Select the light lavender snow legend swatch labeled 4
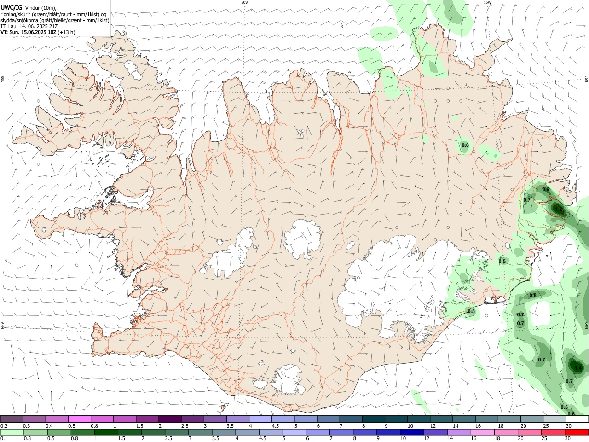The height and width of the screenshot is (442, 589). (x=260, y=419)
